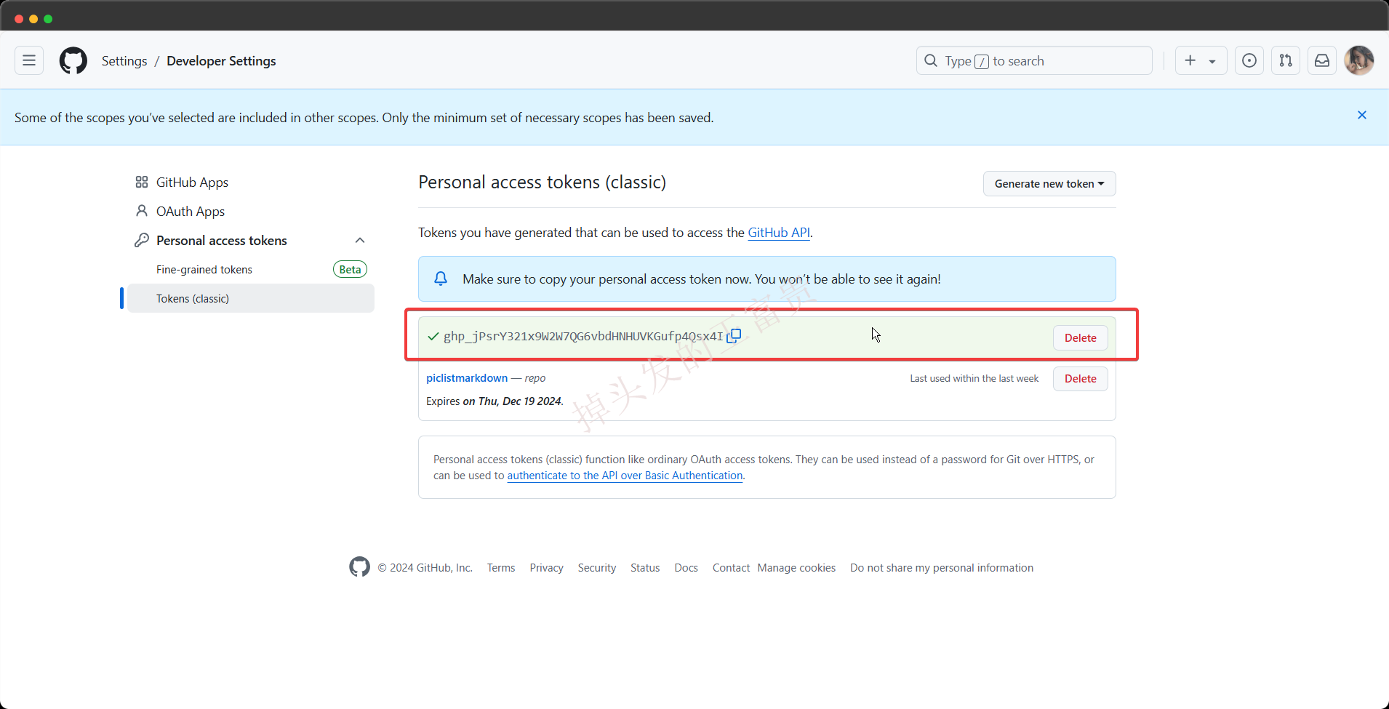Open footer Privacy link

click(546, 568)
